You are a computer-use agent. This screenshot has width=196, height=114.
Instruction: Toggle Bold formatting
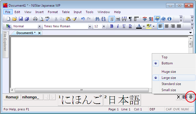[112, 26]
